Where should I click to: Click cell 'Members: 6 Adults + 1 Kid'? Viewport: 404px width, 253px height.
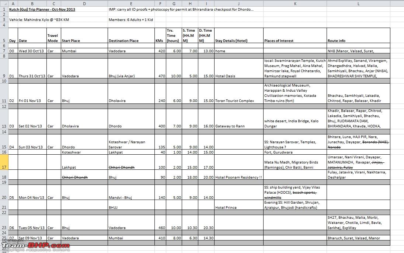(130, 20)
